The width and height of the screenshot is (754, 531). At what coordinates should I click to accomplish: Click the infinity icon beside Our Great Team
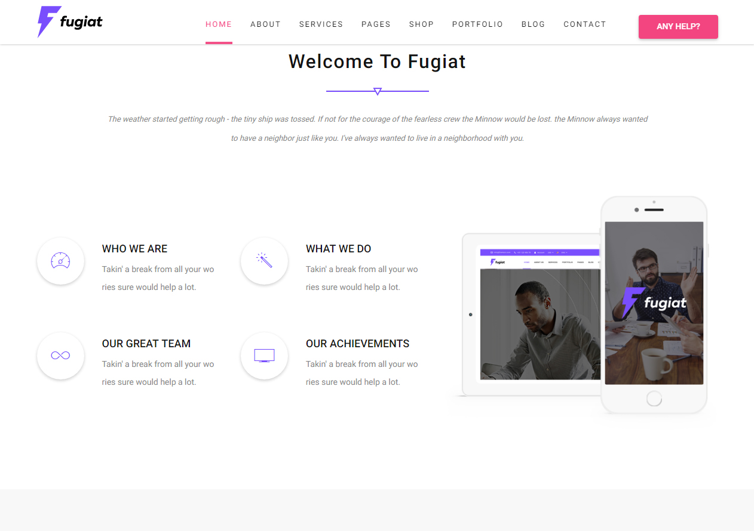point(60,356)
